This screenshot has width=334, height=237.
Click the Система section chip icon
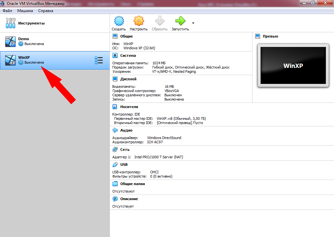click(x=115, y=55)
